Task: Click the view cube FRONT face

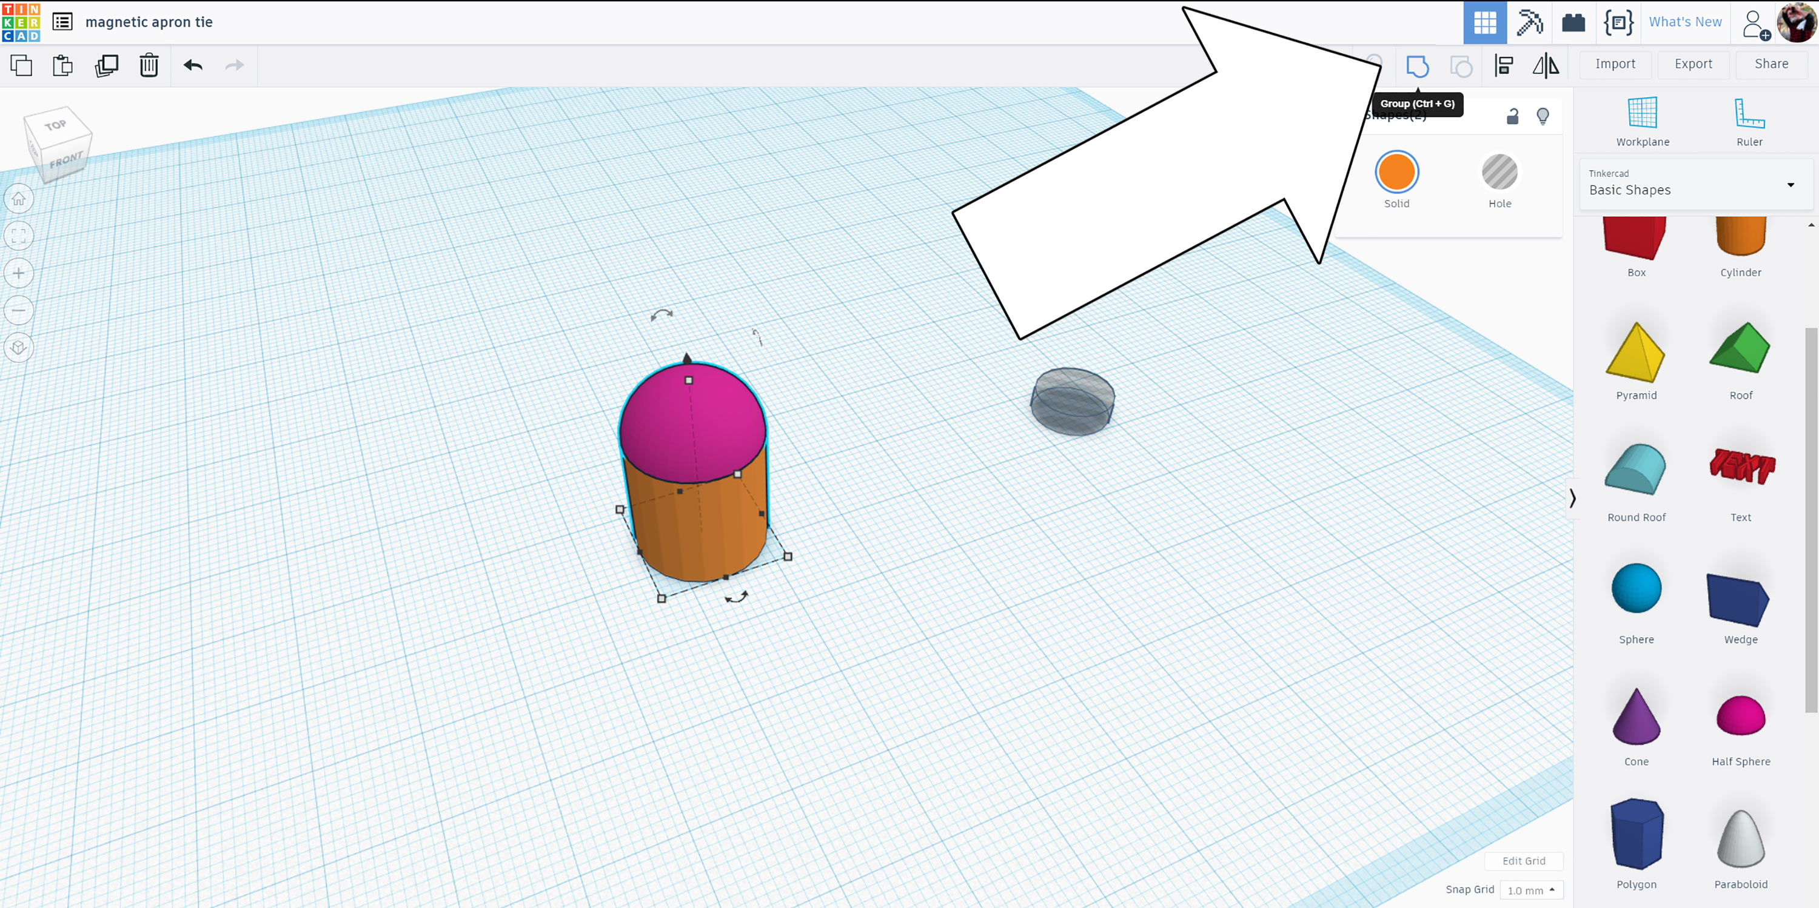Action: point(65,160)
